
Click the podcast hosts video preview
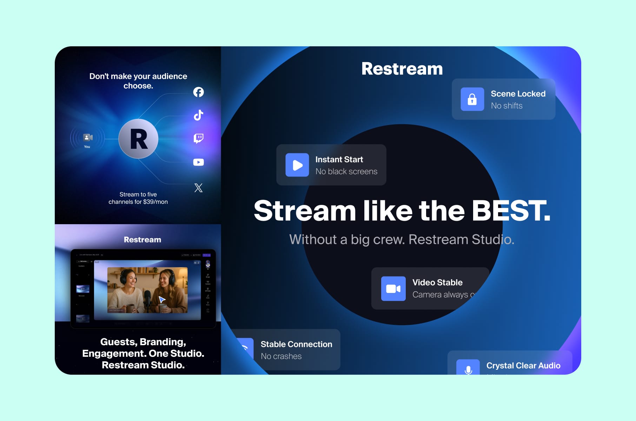point(147,290)
